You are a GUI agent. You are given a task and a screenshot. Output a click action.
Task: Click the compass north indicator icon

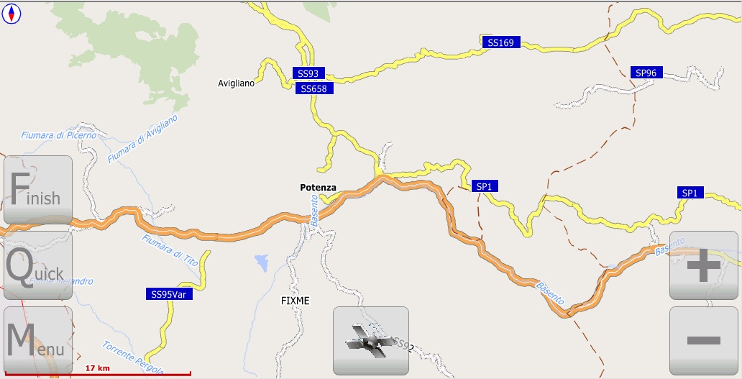pyautogui.click(x=12, y=14)
